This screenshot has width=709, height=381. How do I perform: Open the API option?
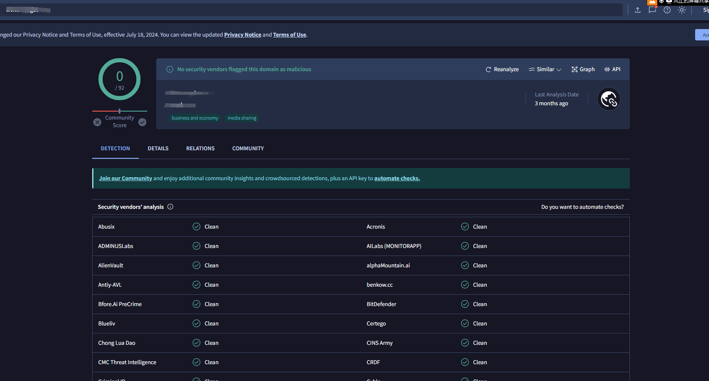[x=612, y=69]
